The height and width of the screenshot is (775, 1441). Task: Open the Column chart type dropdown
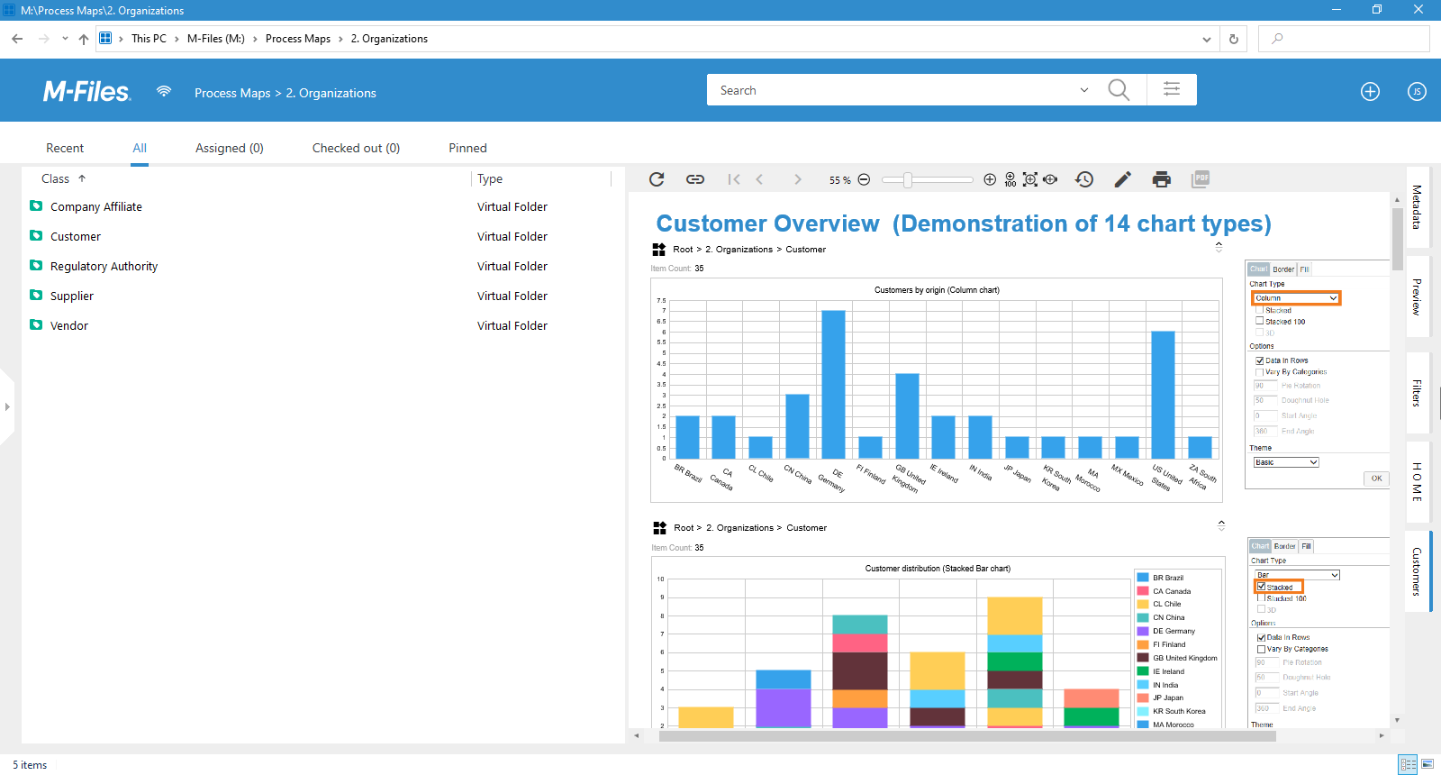(x=1296, y=298)
